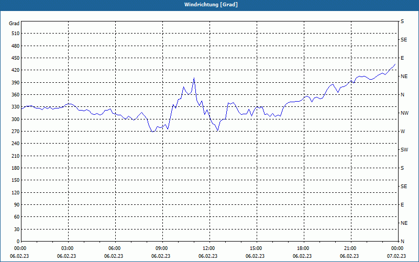419x262 pixels.
Task: Click the 15:00 time axis label
Action: point(255,248)
